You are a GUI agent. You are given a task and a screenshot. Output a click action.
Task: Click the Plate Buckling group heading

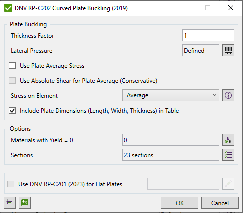[x=28, y=24]
